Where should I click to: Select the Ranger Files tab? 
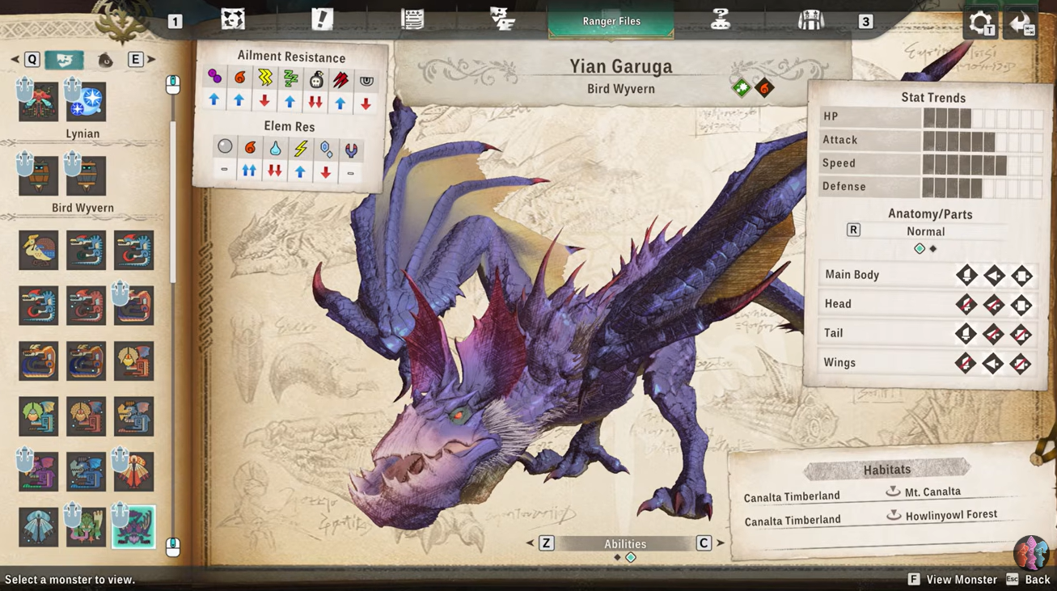pyautogui.click(x=611, y=20)
